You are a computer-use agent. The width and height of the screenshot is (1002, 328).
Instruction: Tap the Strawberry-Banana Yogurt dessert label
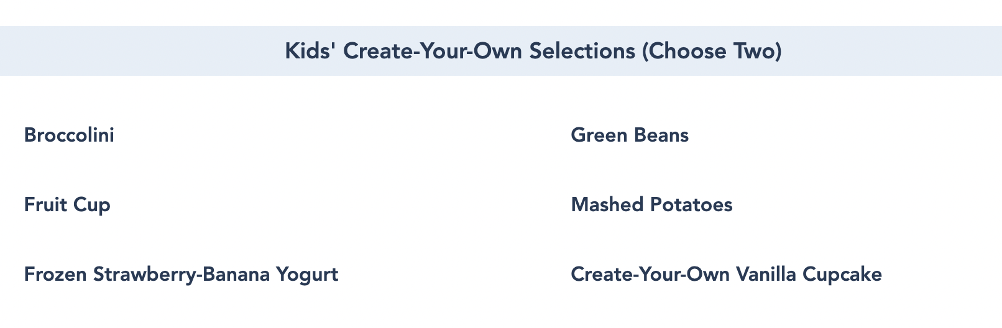[x=181, y=274]
